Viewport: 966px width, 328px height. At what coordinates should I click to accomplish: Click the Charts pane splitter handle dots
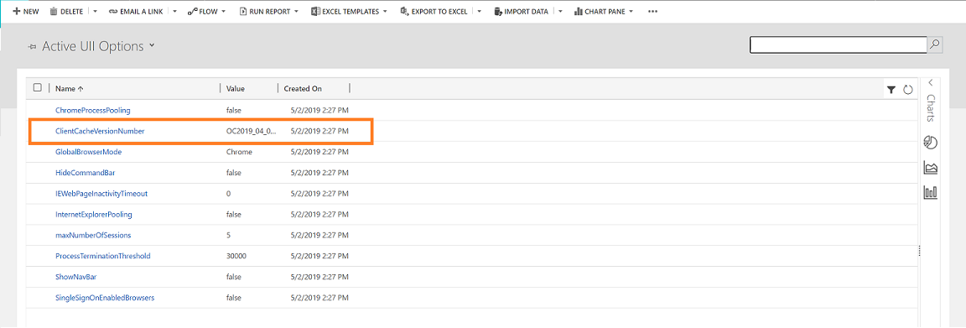pos(919,250)
